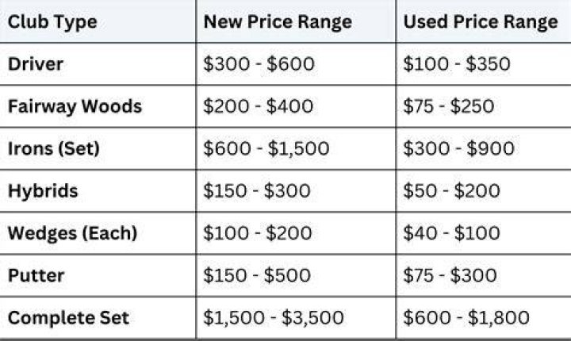
Task: Select the Irons (Set) row label
Action: [54, 149]
